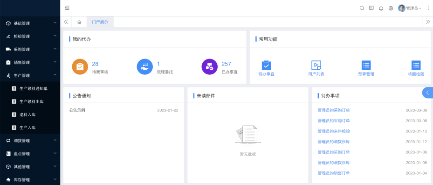
Task: Open the messages chat icon in header
Action: [371, 8]
